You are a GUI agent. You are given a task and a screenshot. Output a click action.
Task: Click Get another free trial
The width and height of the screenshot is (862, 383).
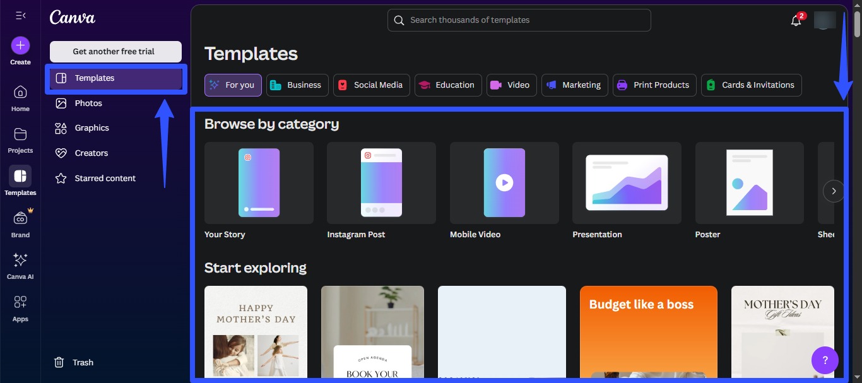pyautogui.click(x=115, y=51)
